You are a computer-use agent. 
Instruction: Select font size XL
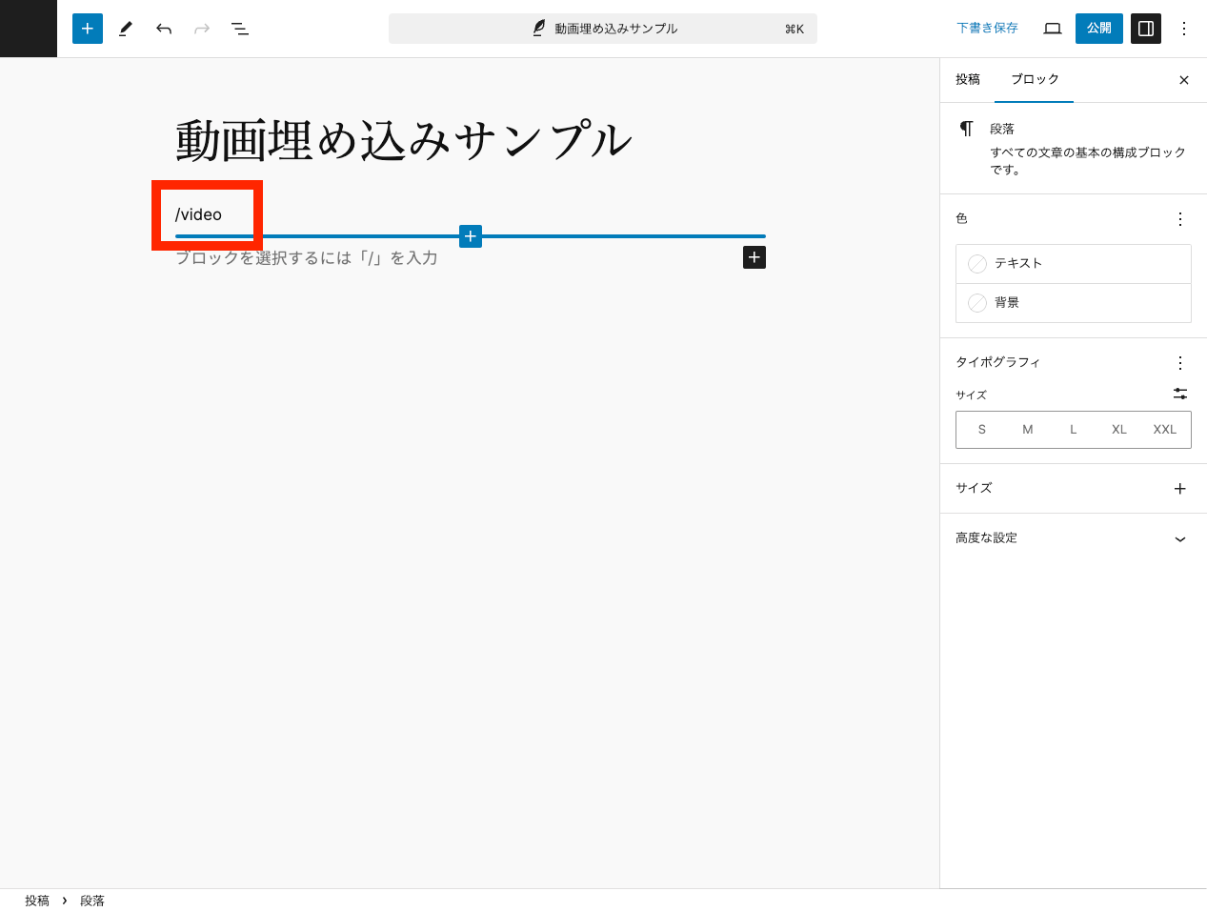coord(1119,430)
